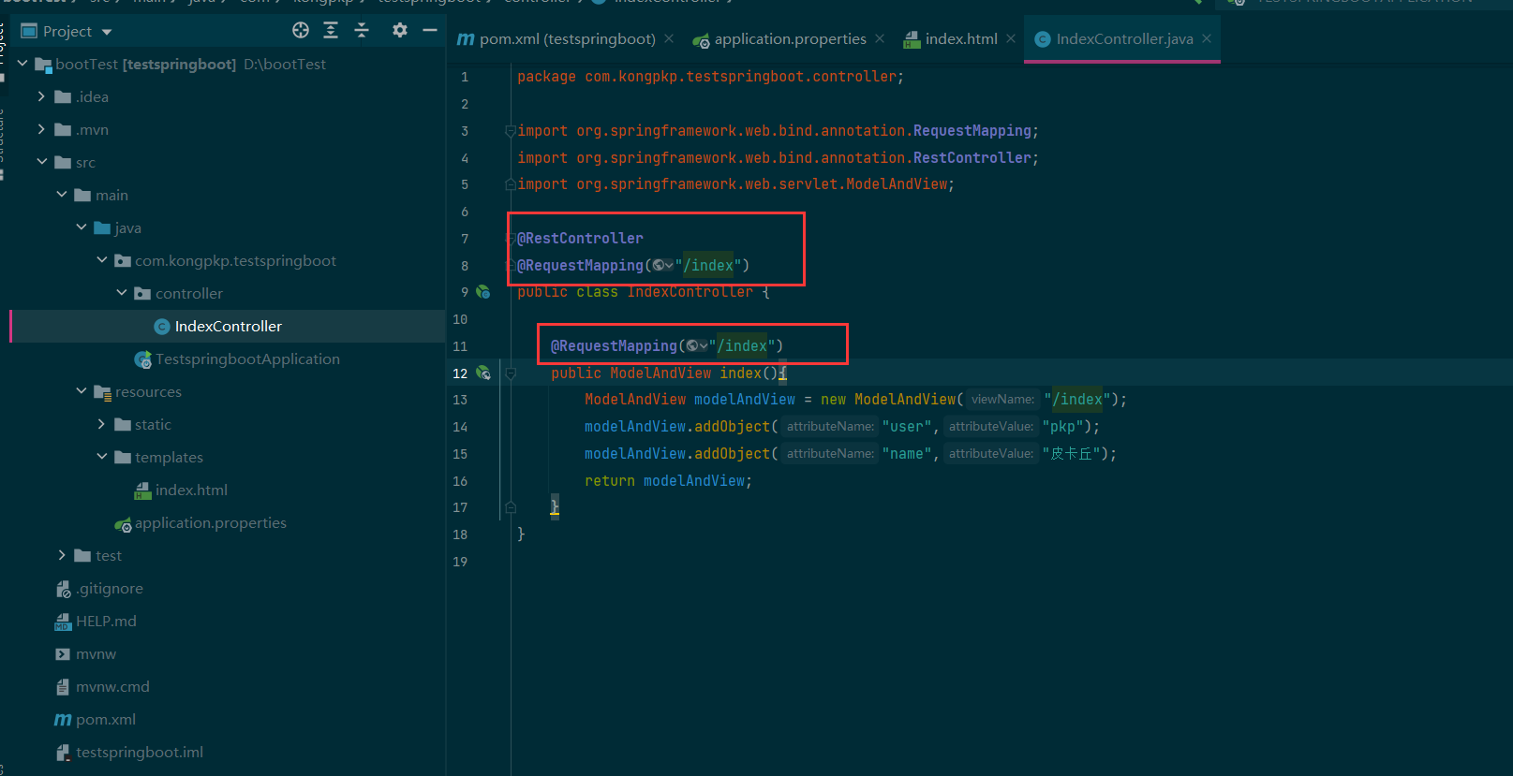This screenshot has width=1513, height=776.
Task: Toggle code folding at line 12 method
Action: [x=511, y=373]
